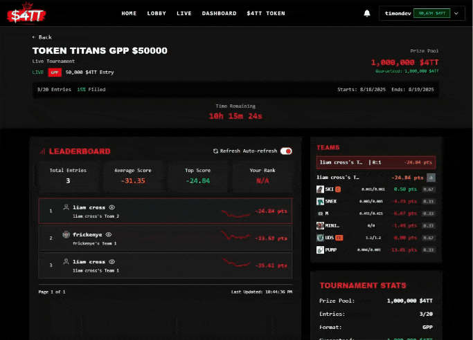Click the Tournament Stats Entries value 3/20
Image resolution: width=473 pixels, height=340 pixels.
pos(426,314)
